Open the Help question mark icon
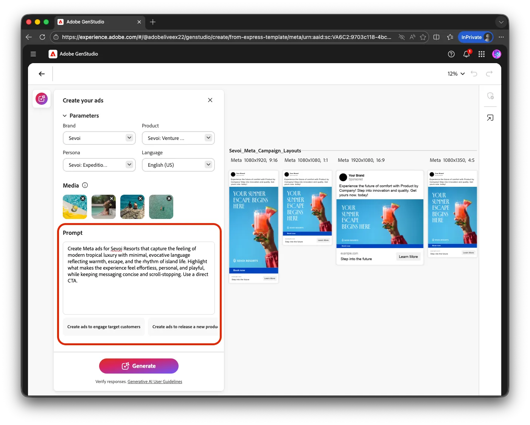This screenshot has width=530, height=425. 451,54
